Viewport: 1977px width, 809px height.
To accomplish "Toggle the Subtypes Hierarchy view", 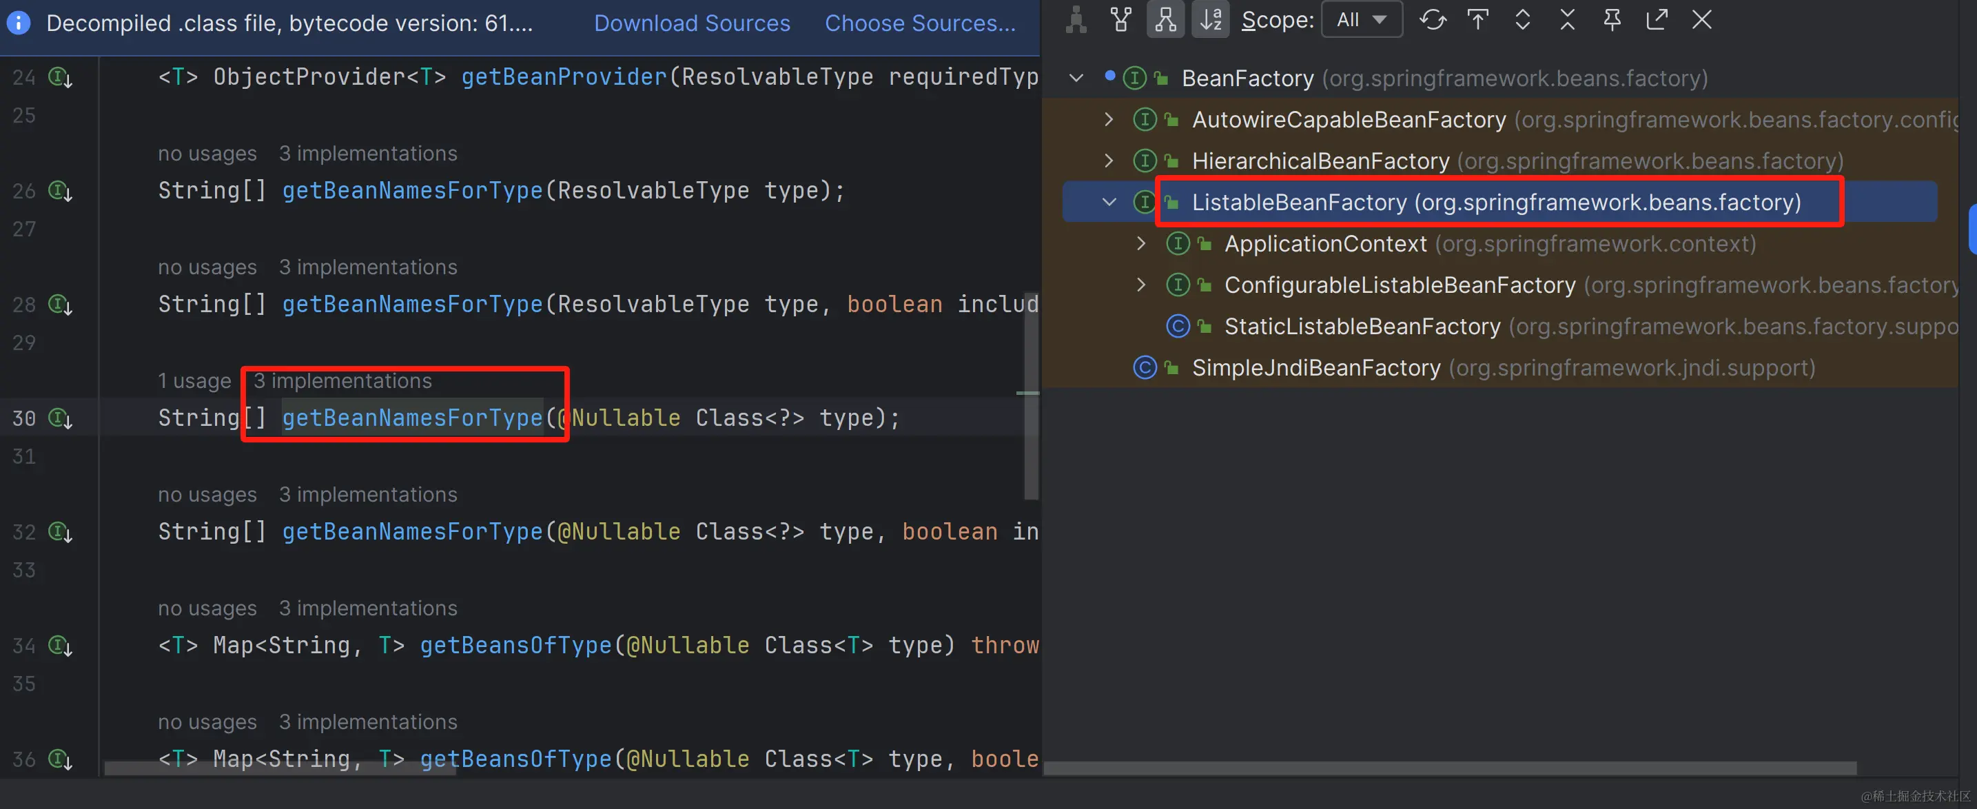I will [x=1165, y=19].
